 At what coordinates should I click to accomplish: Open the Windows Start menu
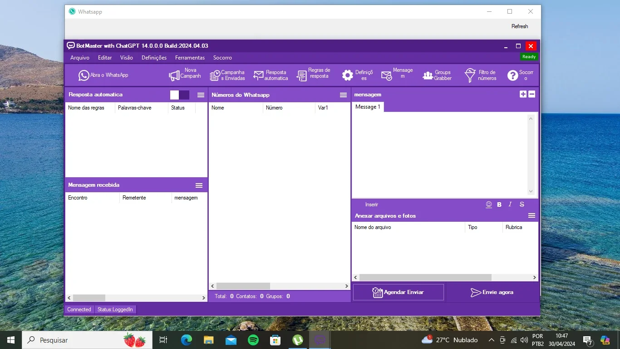click(11, 340)
